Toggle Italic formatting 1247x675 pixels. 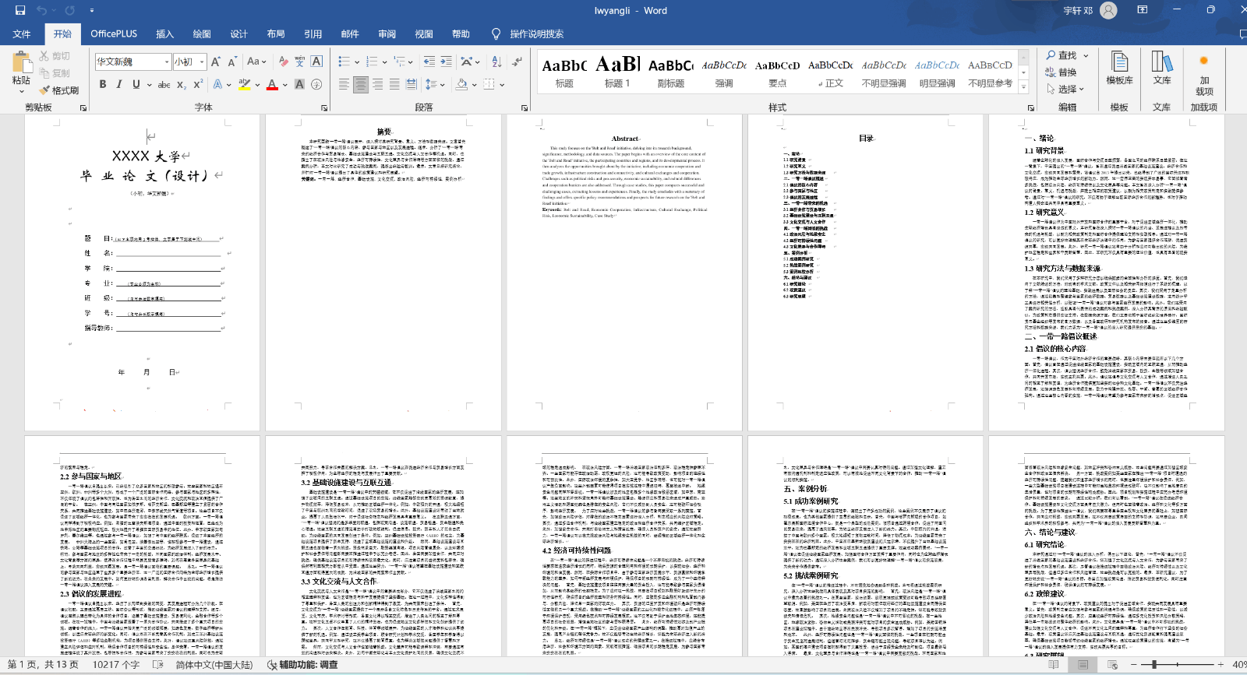[119, 84]
